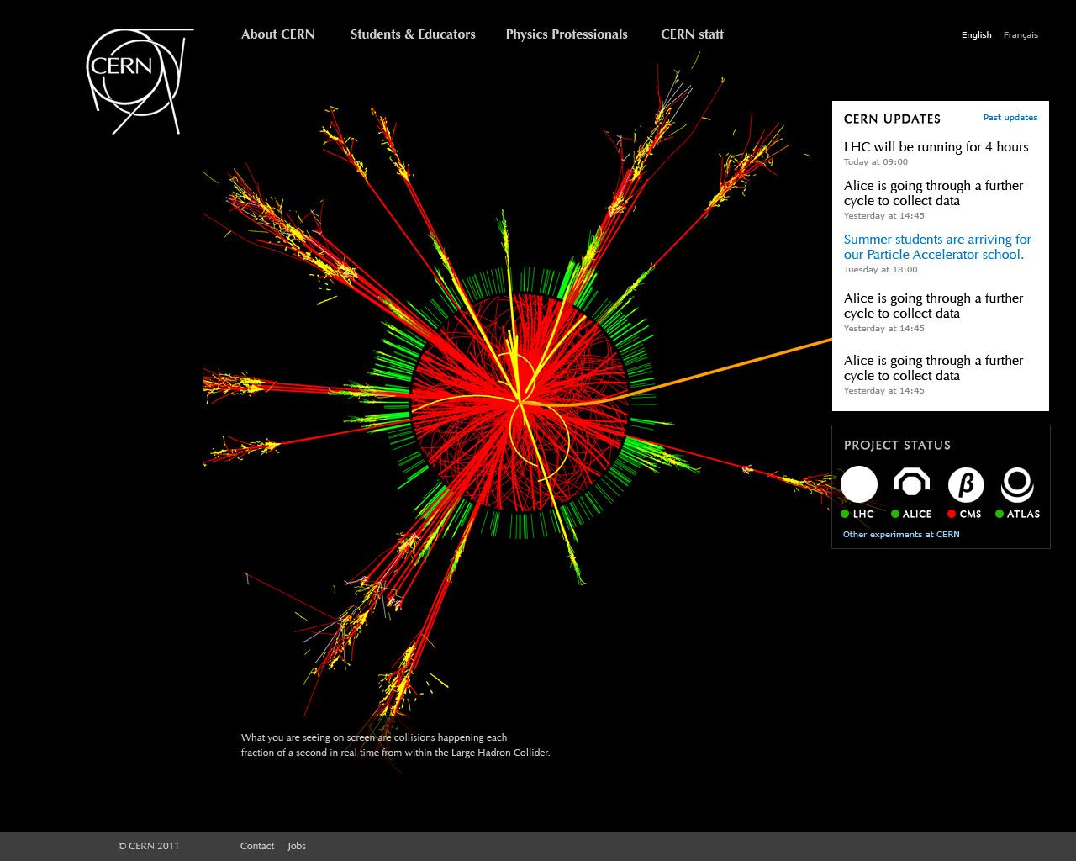Click the CMS status label

[970, 514]
